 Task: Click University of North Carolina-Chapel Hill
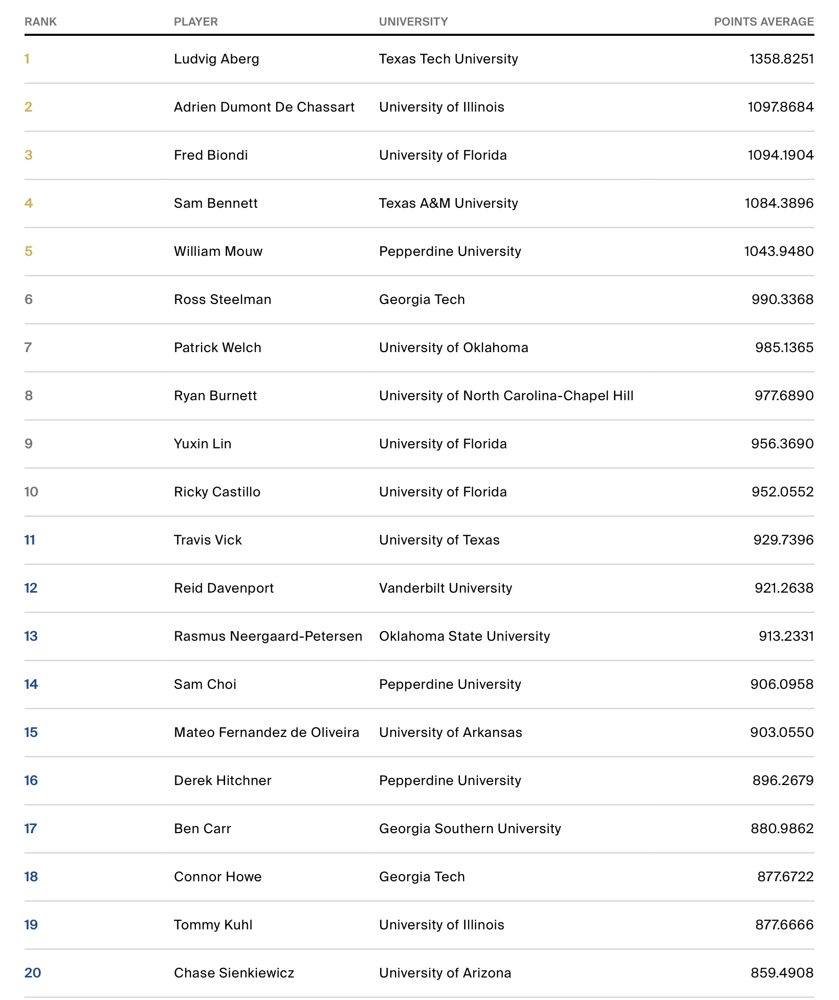point(506,396)
